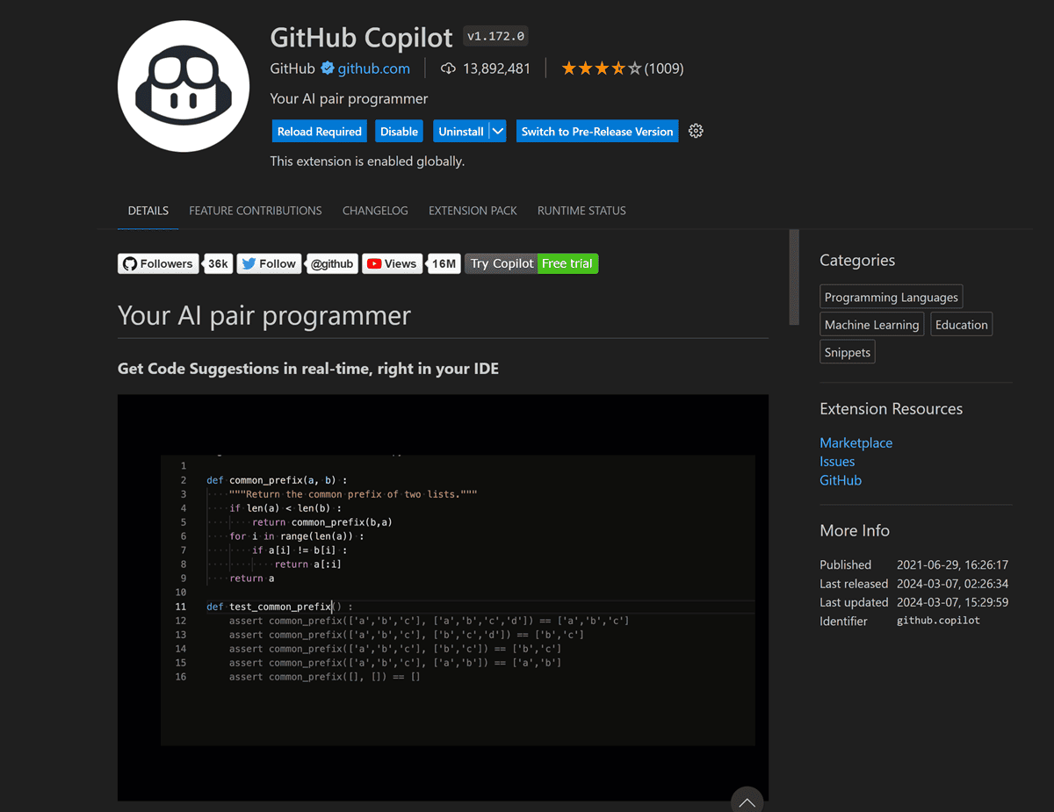1054x812 pixels.
Task: Expand the Machine Learning category tag
Action: point(871,324)
